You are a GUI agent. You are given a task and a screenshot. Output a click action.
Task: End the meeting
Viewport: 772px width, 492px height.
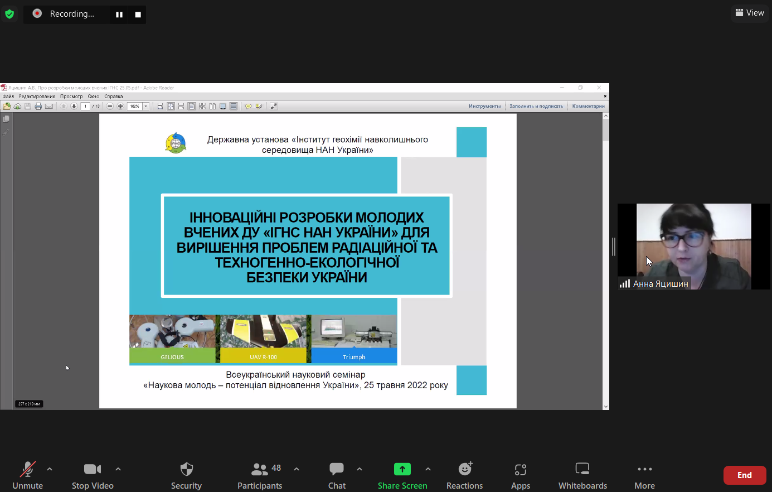[744, 475]
